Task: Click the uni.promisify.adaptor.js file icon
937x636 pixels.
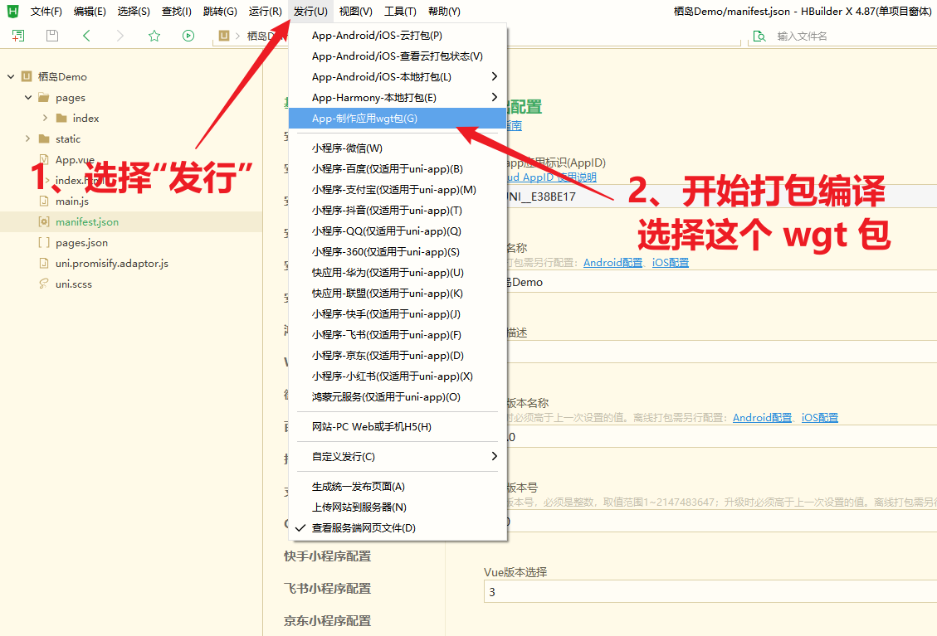Action: click(x=44, y=264)
